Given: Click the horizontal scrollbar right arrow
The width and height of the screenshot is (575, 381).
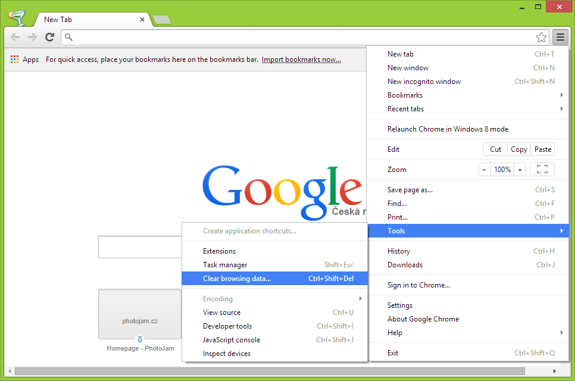Looking at the screenshot, I should pos(555,371).
